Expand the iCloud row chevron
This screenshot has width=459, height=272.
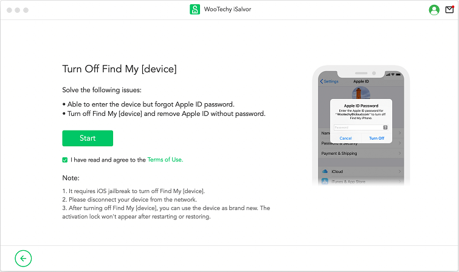point(400,172)
